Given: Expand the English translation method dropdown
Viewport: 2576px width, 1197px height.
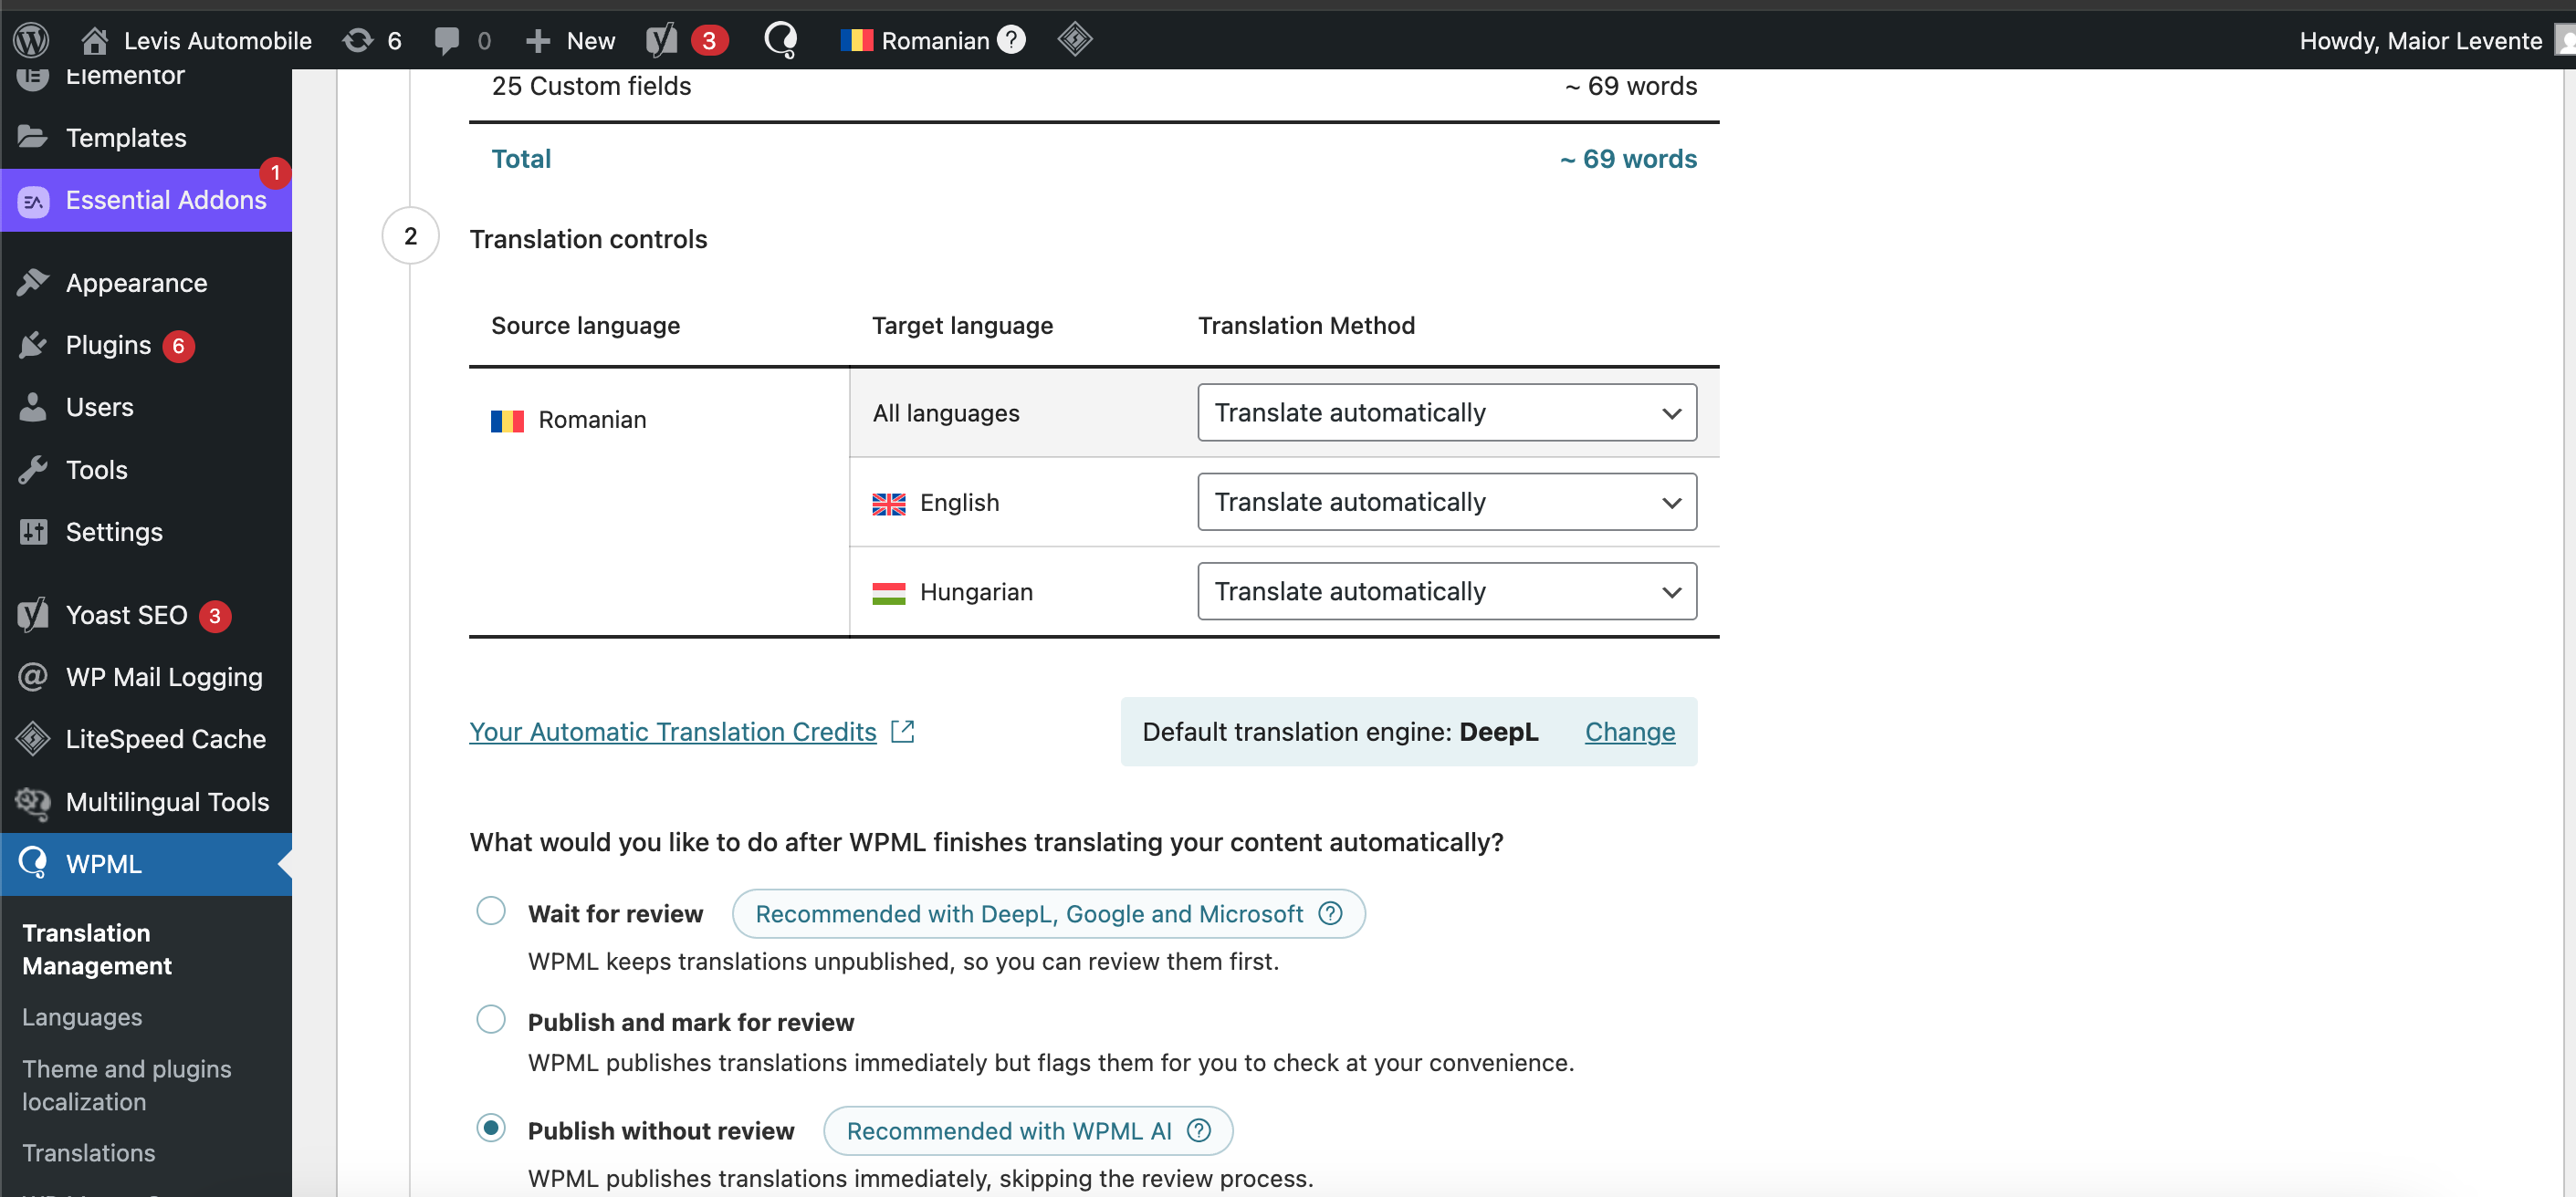Looking at the screenshot, I should (1446, 502).
